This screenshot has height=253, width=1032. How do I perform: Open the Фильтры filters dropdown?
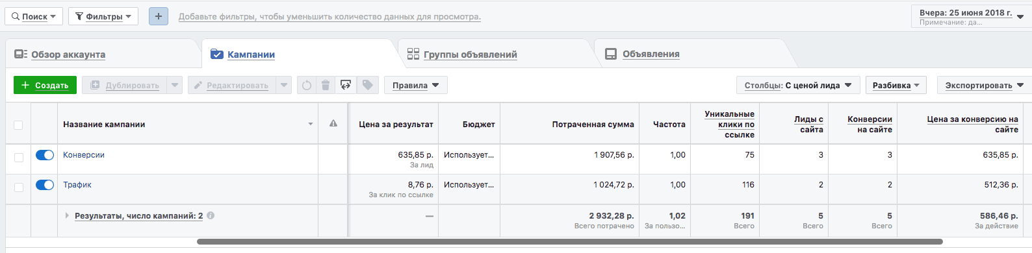(x=103, y=16)
